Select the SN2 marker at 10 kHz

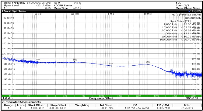tap(38, 60)
